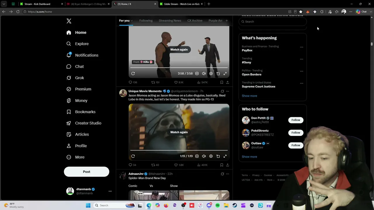The image size is (374, 210).
Task: Open more options for Supreme Court Justices
Action: point(302,83)
